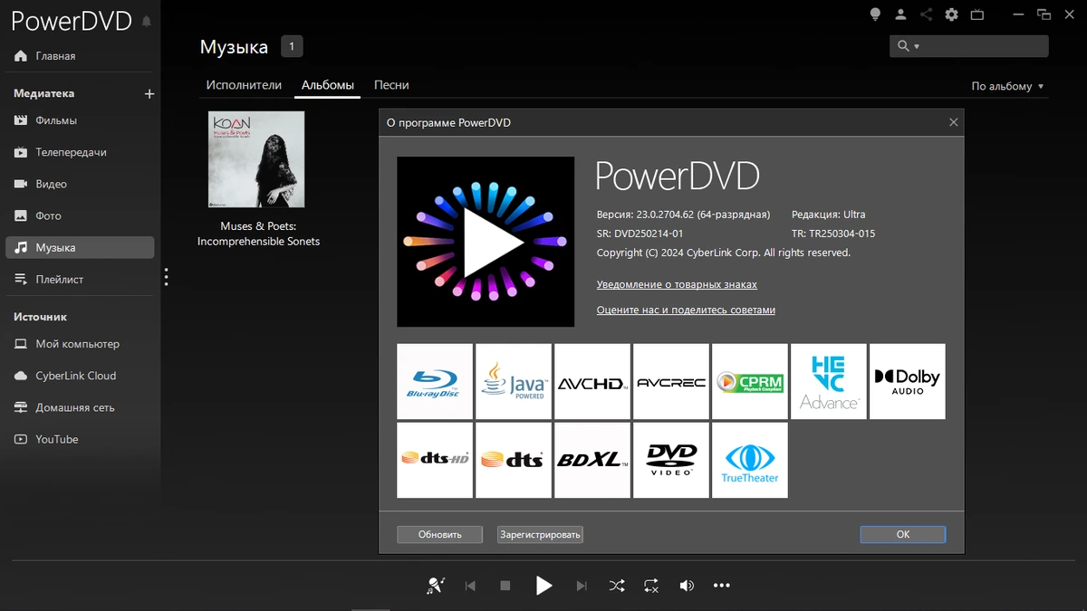Switch to Исполнители tab
This screenshot has height=611, width=1087.
[244, 85]
